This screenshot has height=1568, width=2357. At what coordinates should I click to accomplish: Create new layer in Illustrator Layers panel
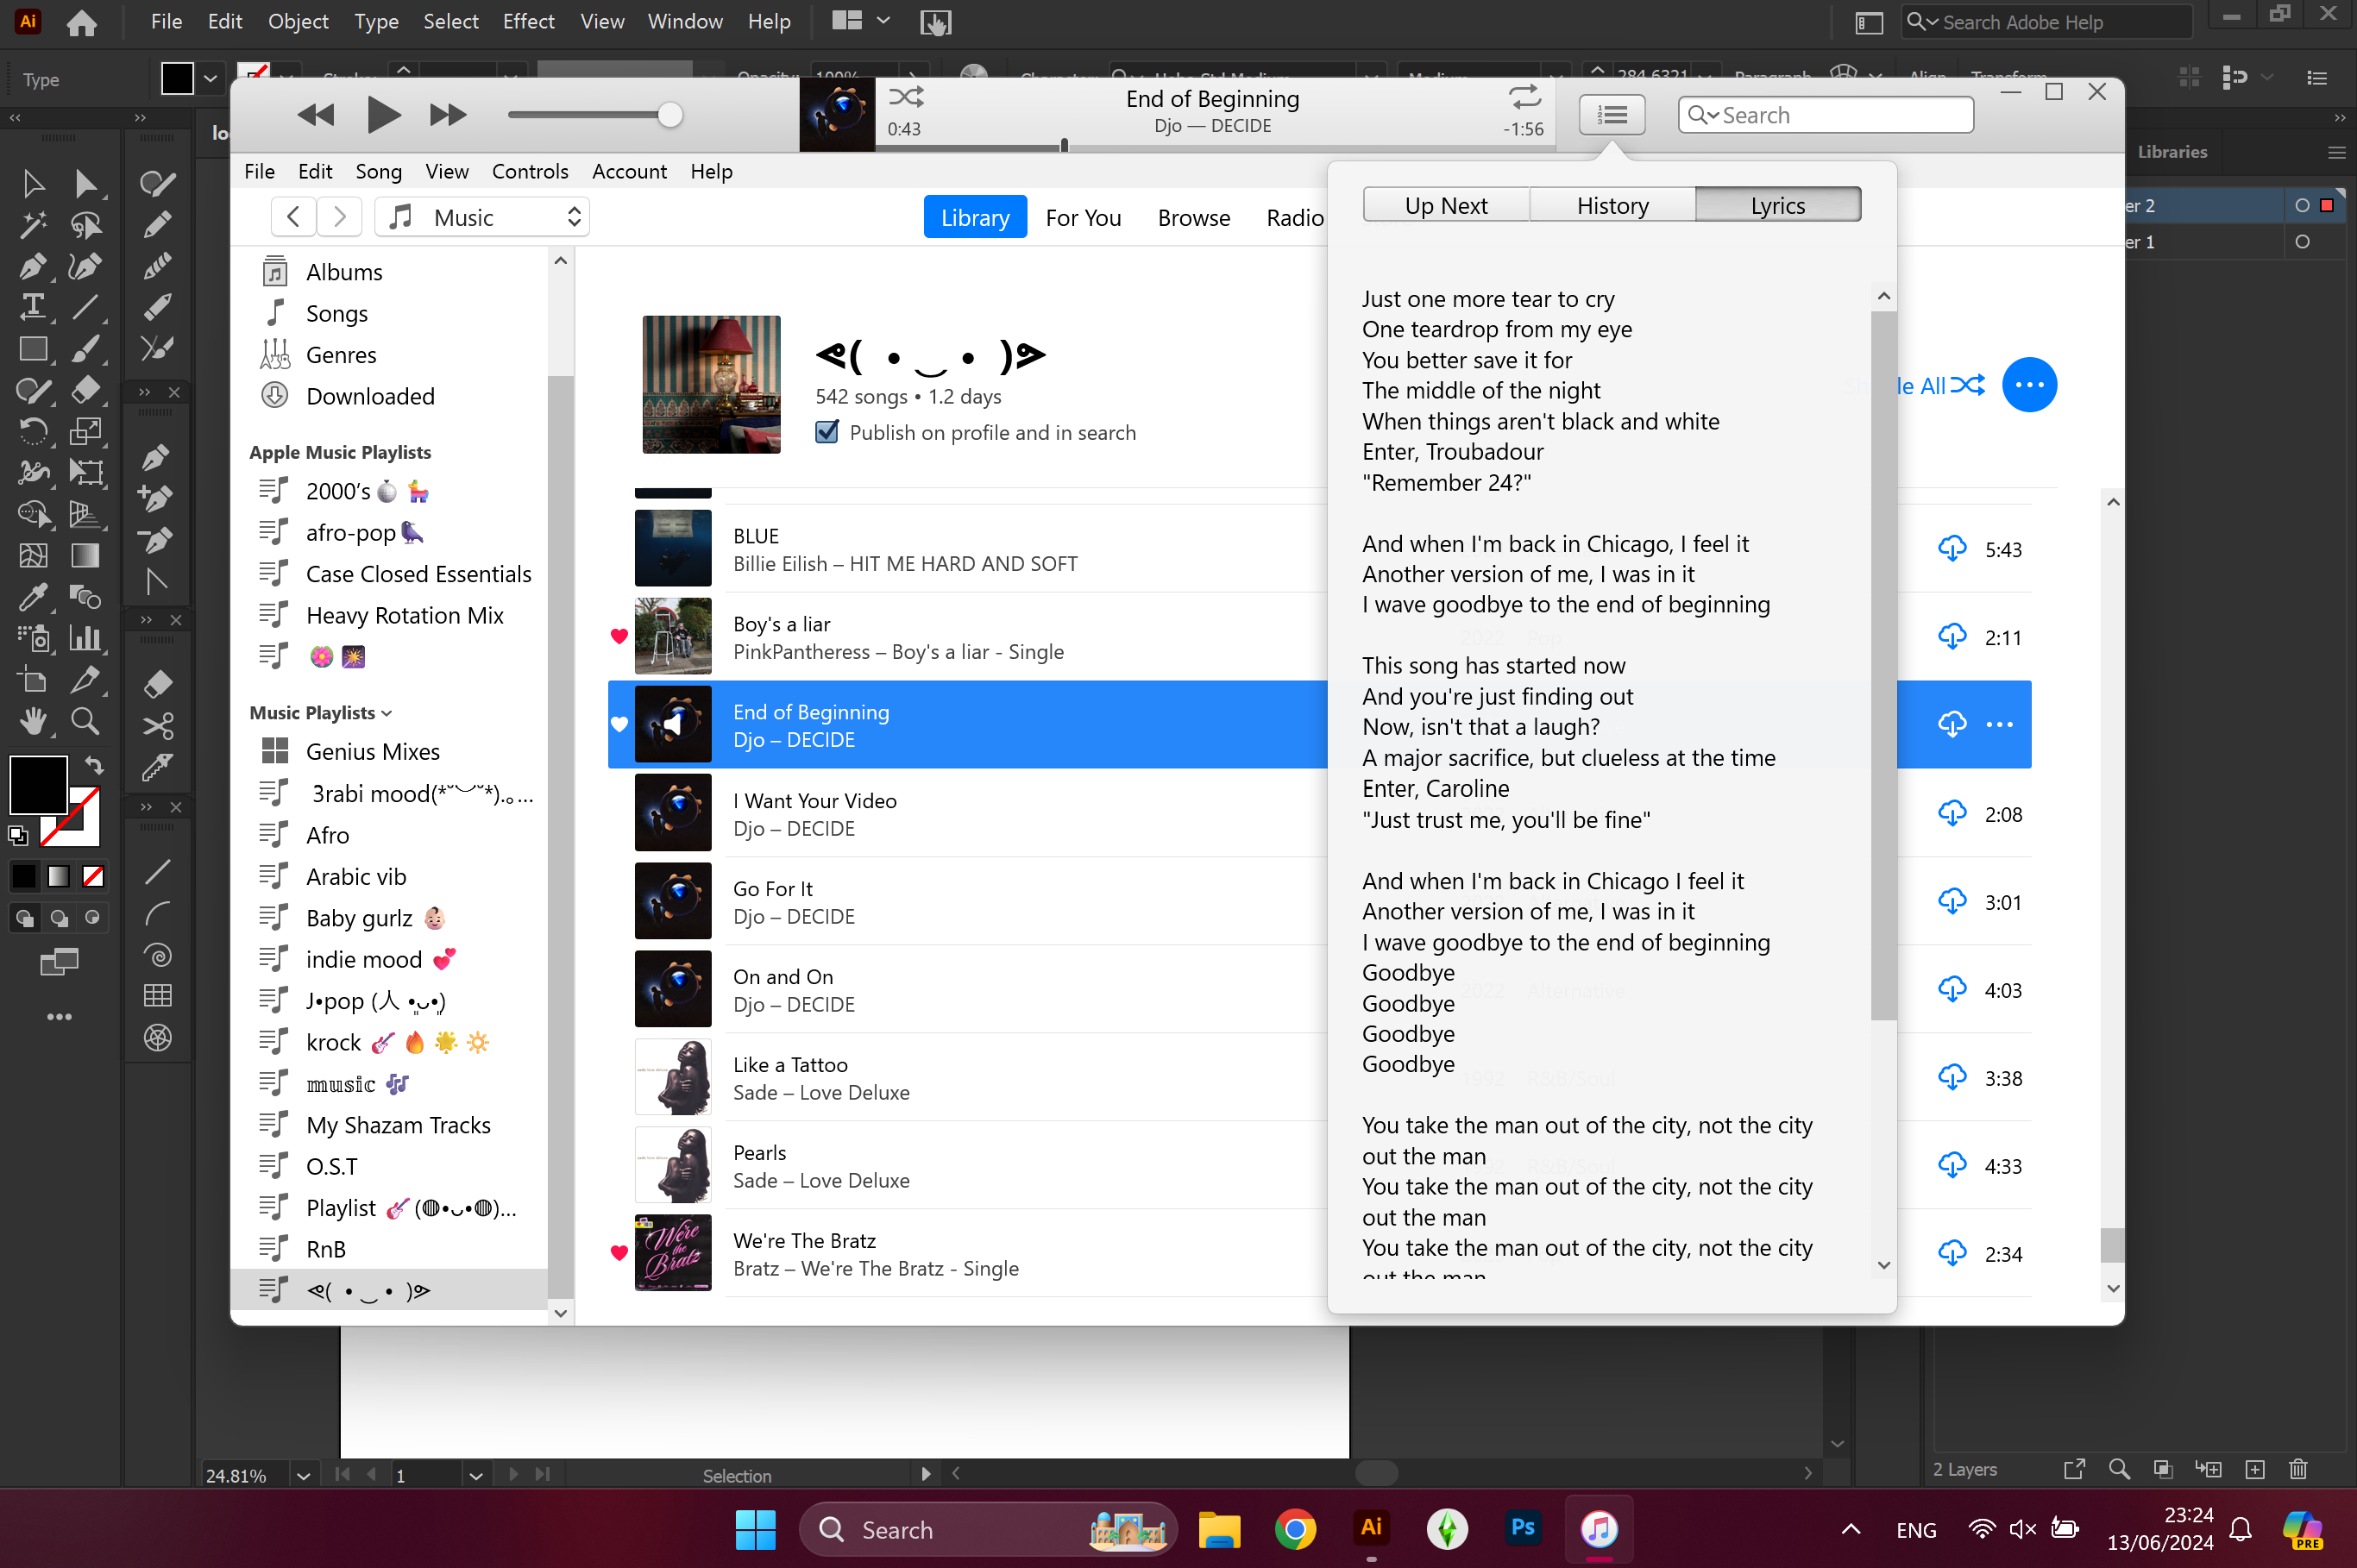click(2254, 1468)
